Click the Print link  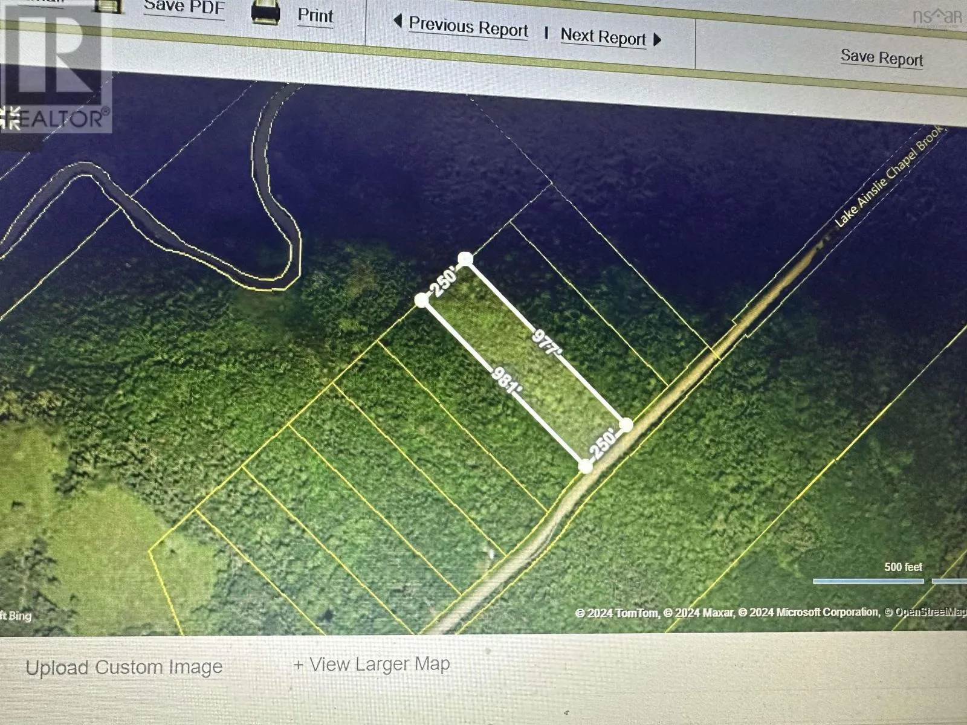pyautogui.click(x=315, y=15)
